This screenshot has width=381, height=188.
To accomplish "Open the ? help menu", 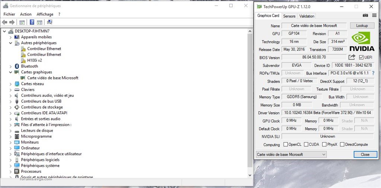I will click(59, 14).
